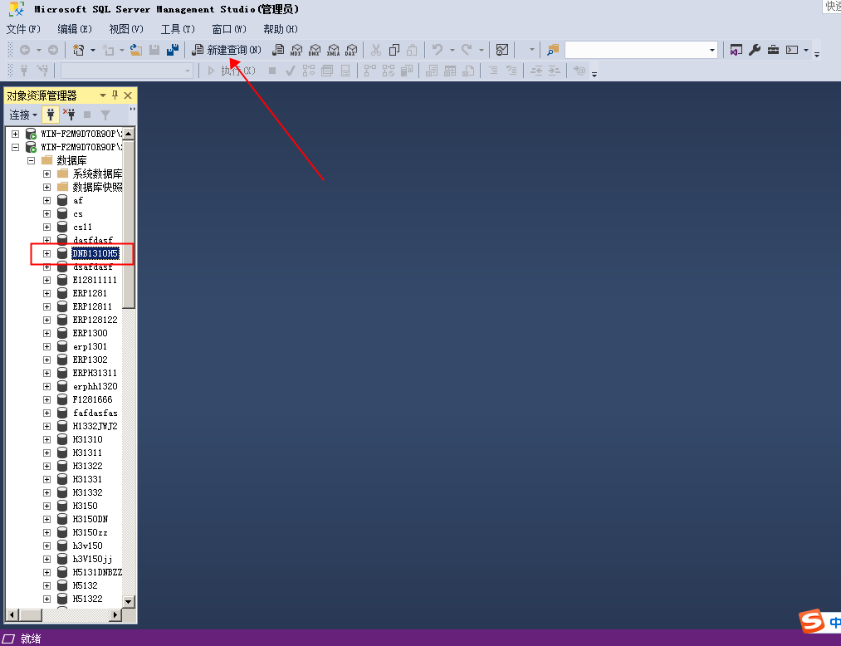Open Properties with the wrench icon
Viewport: 841px width, 646px height.
pyautogui.click(x=755, y=51)
